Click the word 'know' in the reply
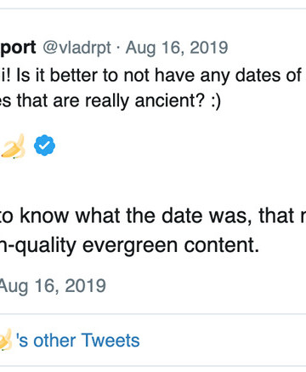306x372 pixels. tap(44, 215)
